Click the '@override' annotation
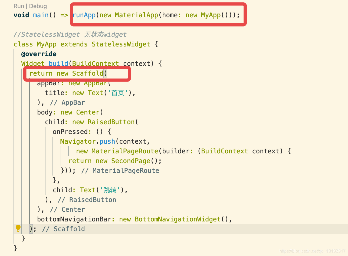The width and height of the screenshot is (348, 256). tap(39, 54)
